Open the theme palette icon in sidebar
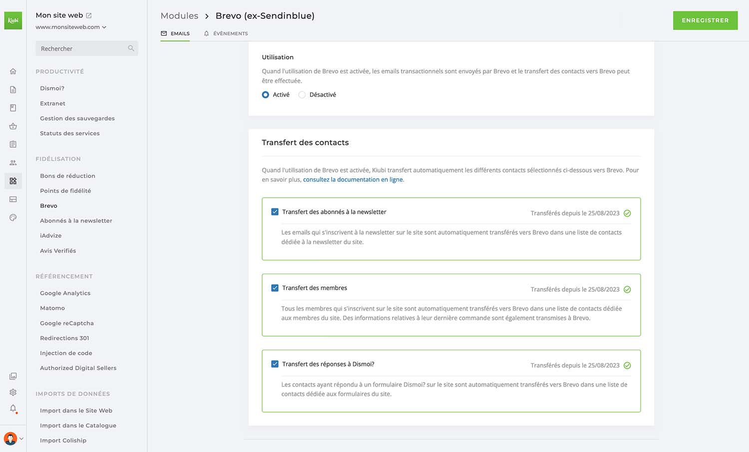The height and width of the screenshot is (452, 749). [x=13, y=217]
